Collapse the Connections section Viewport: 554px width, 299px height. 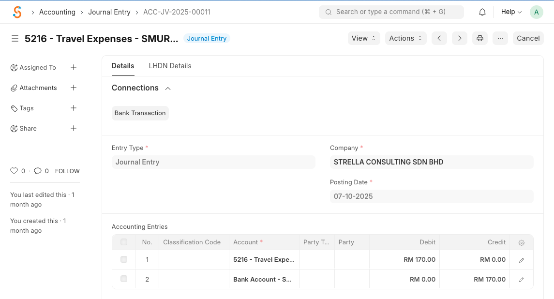(168, 88)
